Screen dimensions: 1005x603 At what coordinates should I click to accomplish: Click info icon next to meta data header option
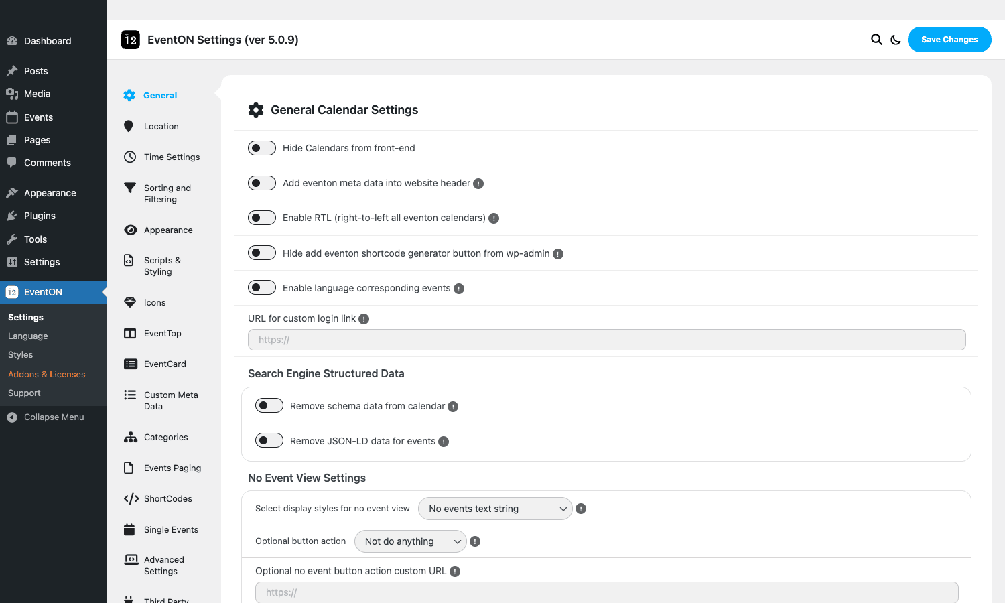click(x=478, y=184)
